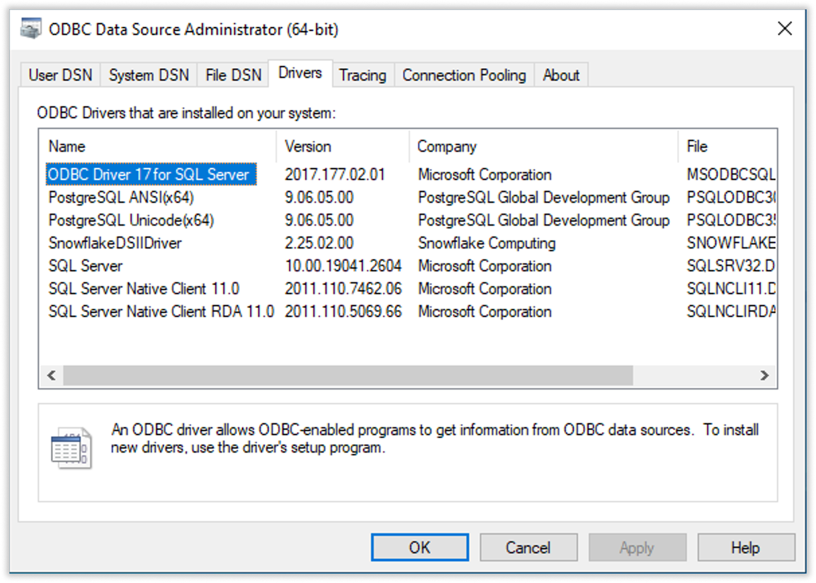Click the horizontal scrollbar left arrow
The height and width of the screenshot is (583, 816).
click(x=51, y=375)
